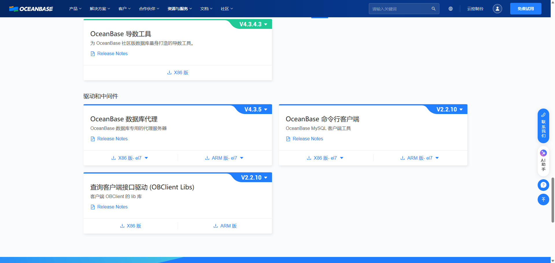Click the search magnifier icon
Image resolution: width=555 pixels, height=263 pixels.
pyautogui.click(x=433, y=9)
